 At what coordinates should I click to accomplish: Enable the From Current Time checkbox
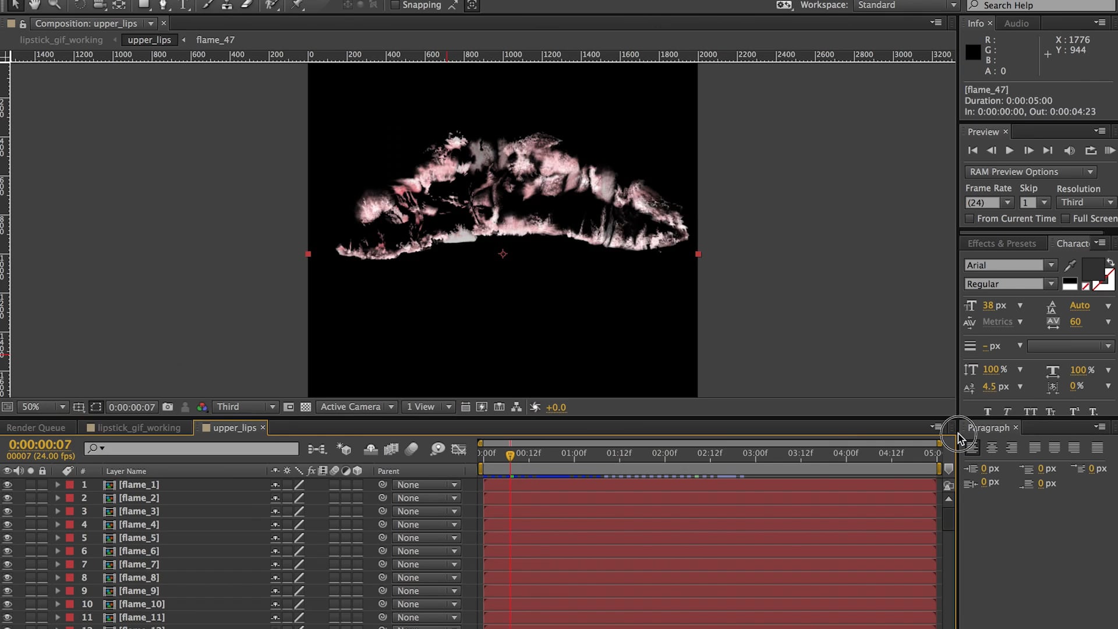coord(970,218)
